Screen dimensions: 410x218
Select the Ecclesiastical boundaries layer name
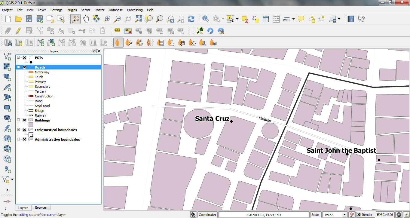pyautogui.click(x=56, y=130)
